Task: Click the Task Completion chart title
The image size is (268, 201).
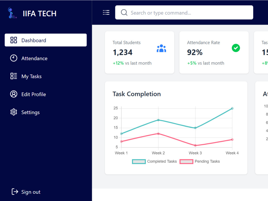Action: coord(137,94)
